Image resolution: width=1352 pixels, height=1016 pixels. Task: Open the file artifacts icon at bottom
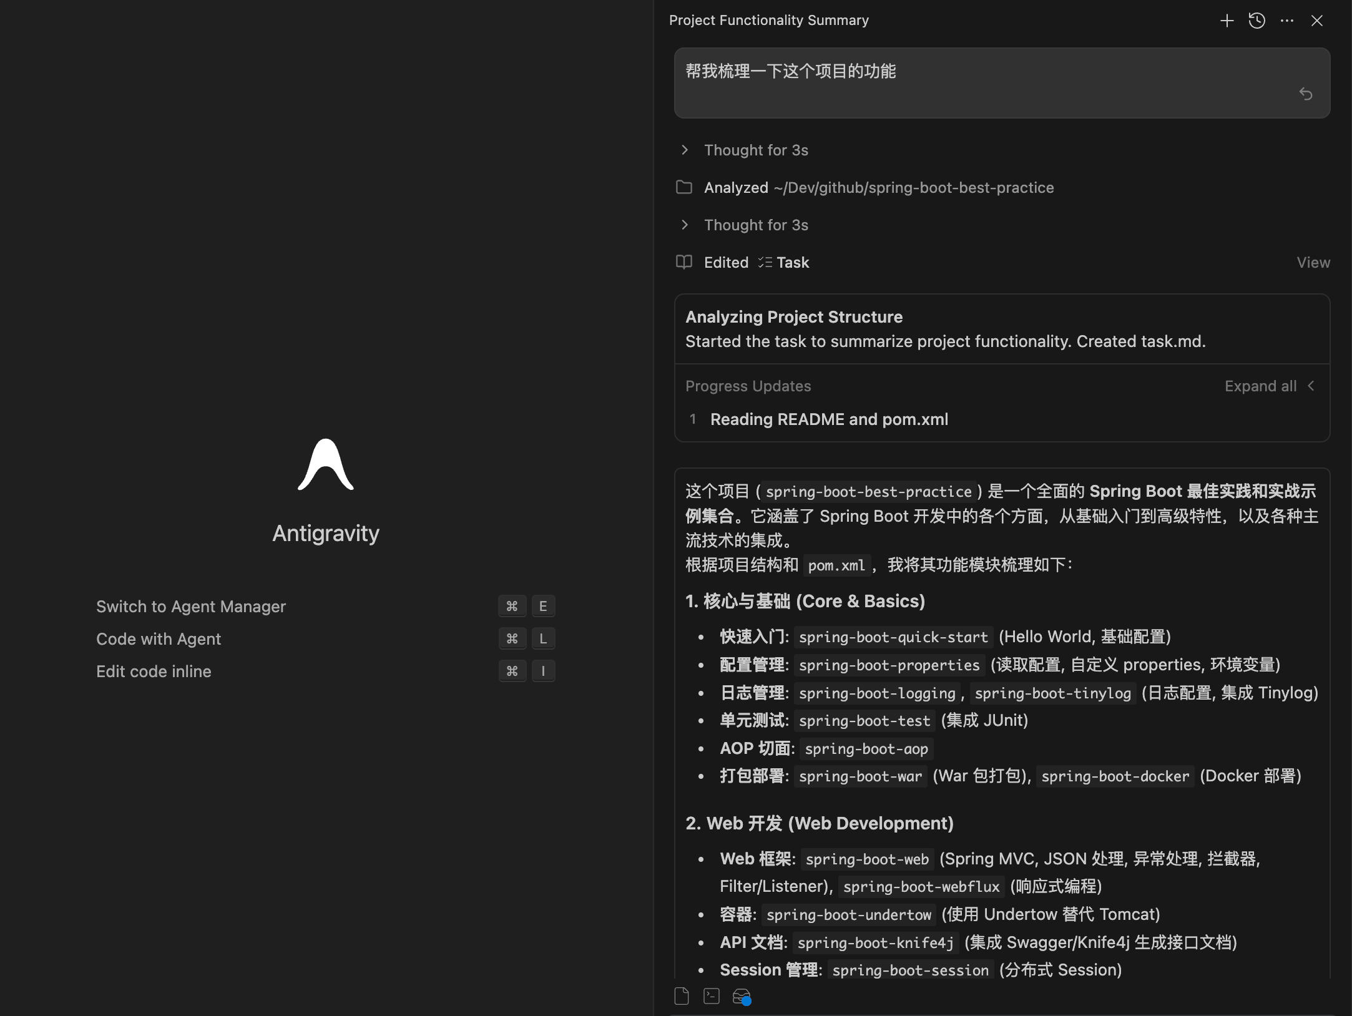[x=682, y=996]
